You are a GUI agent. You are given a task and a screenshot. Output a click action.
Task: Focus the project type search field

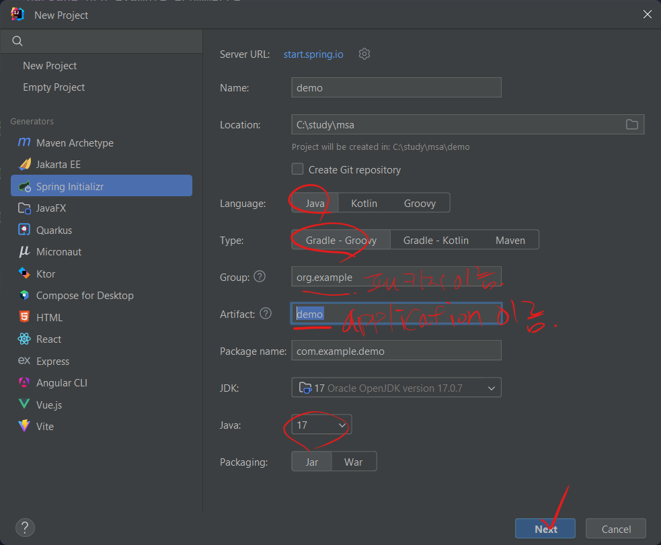[102, 41]
